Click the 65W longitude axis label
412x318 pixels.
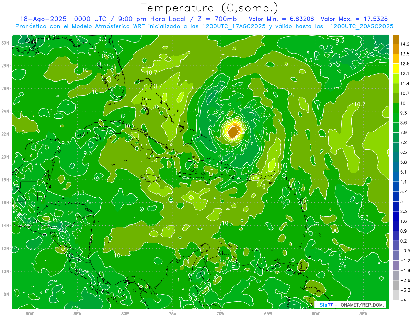click(268, 314)
